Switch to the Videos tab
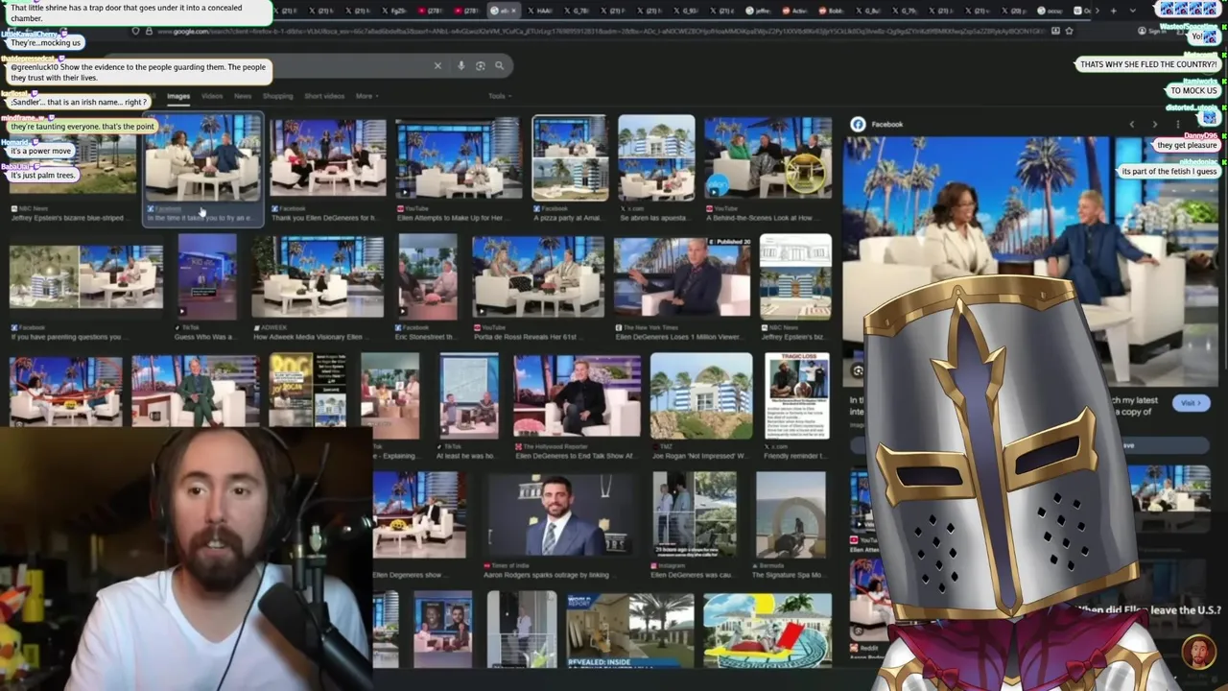Viewport: 1228px width, 691px height. [x=212, y=96]
